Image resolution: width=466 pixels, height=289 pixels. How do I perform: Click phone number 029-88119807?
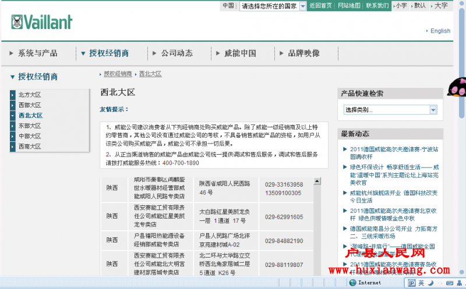click(284, 265)
